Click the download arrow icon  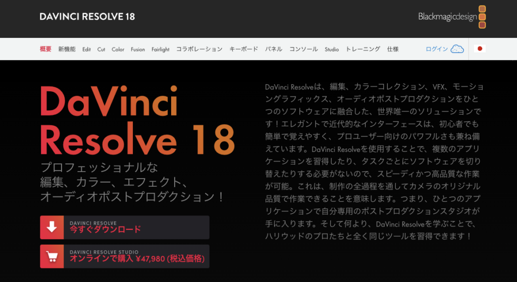click(52, 228)
